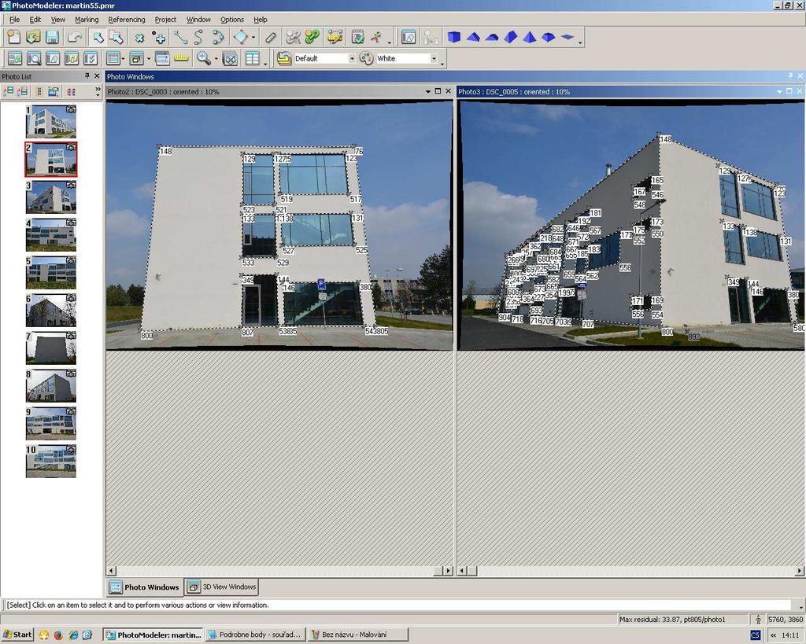Open the Referencing menu
This screenshot has height=644, width=806.
(x=127, y=20)
